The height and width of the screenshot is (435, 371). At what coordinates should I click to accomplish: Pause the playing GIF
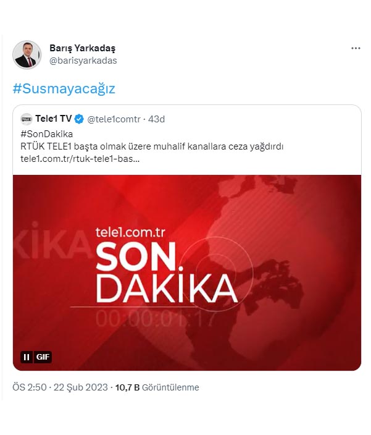pyautogui.click(x=27, y=357)
